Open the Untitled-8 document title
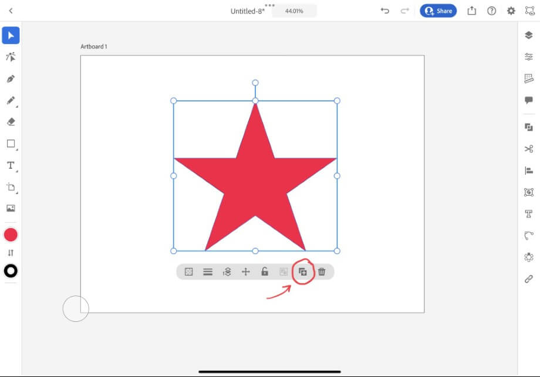Image resolution: width=540 pixels, height=377 pixels. coord(248,11)
